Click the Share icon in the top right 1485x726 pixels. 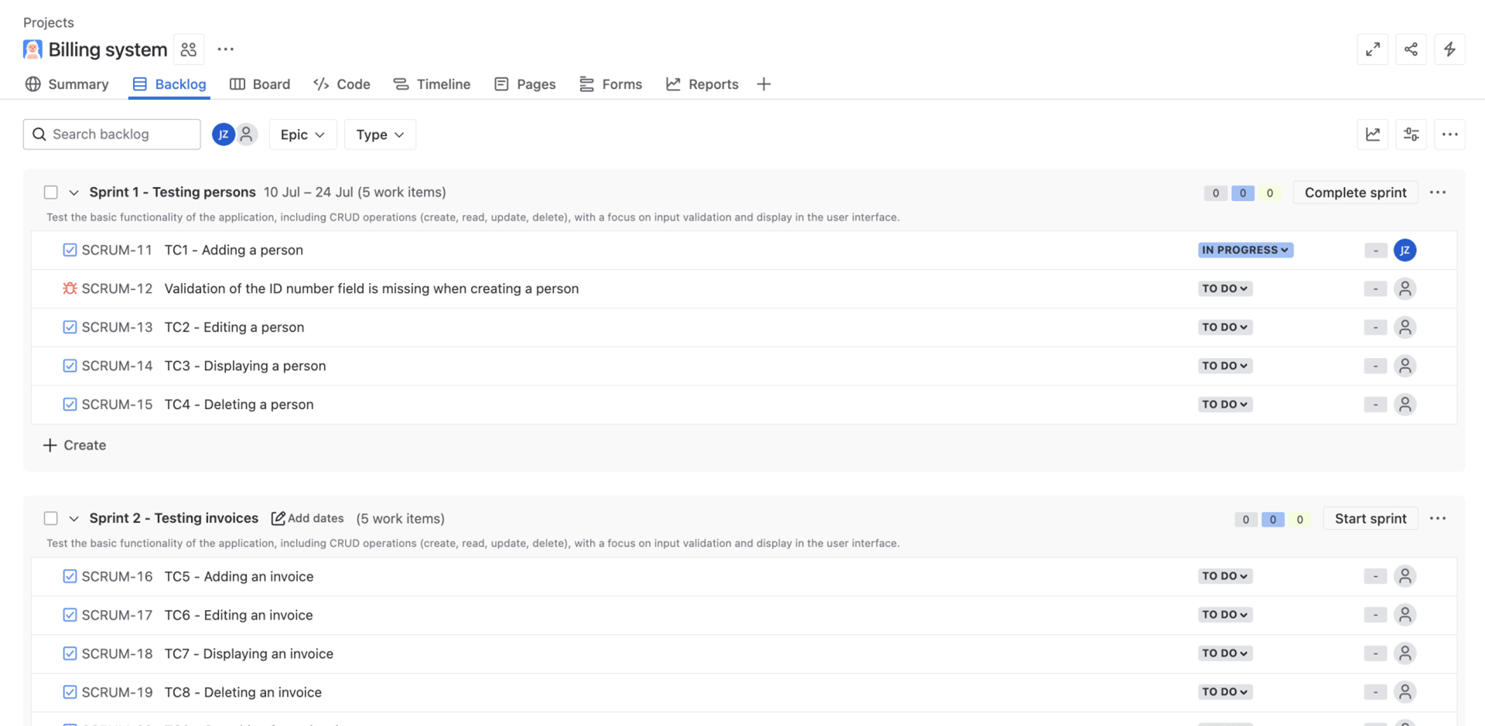(x=1411, y=49)
